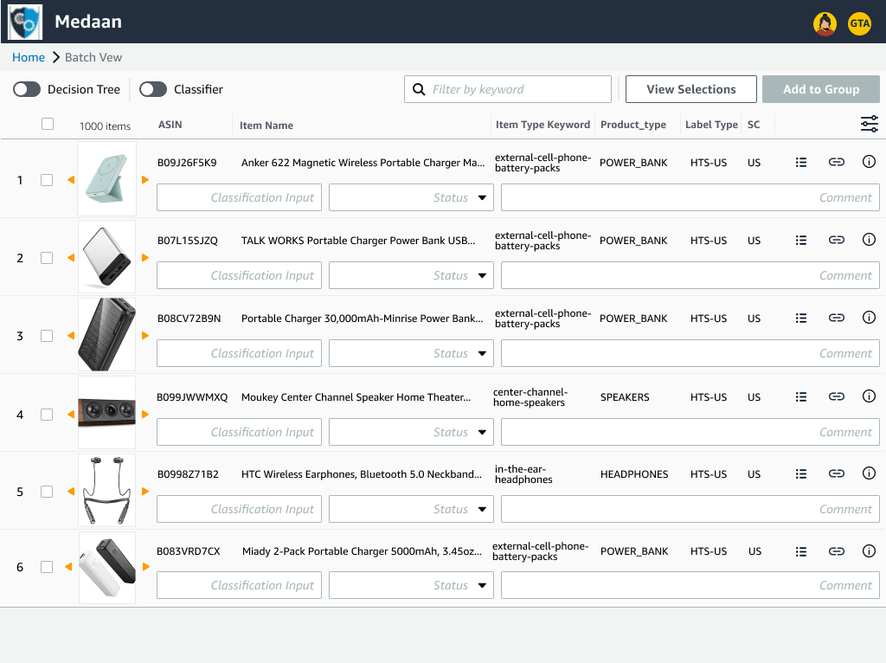Open Status dropdown for TALK WORKS row
Image resolution: width=886 pixels, height=663 pixels.
coord(411,275)
